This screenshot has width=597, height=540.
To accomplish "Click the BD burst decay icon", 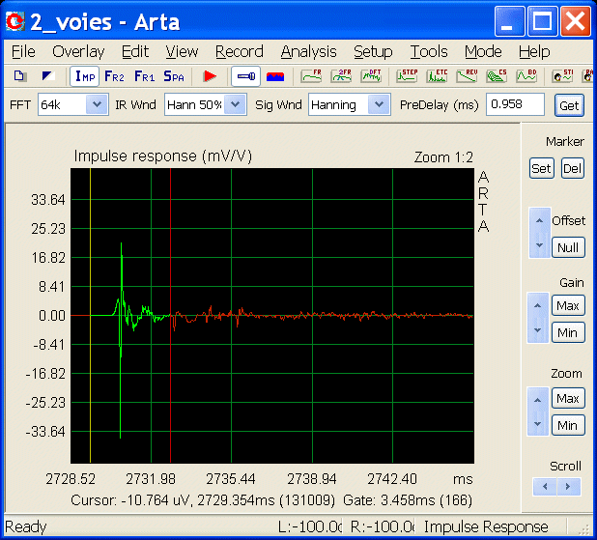I will (x=526, y=76).
